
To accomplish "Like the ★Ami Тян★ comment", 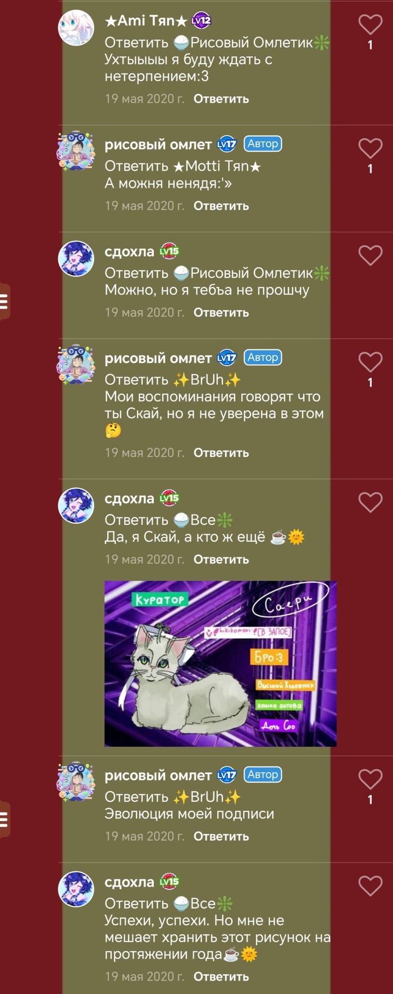I will tap(370, 25).
